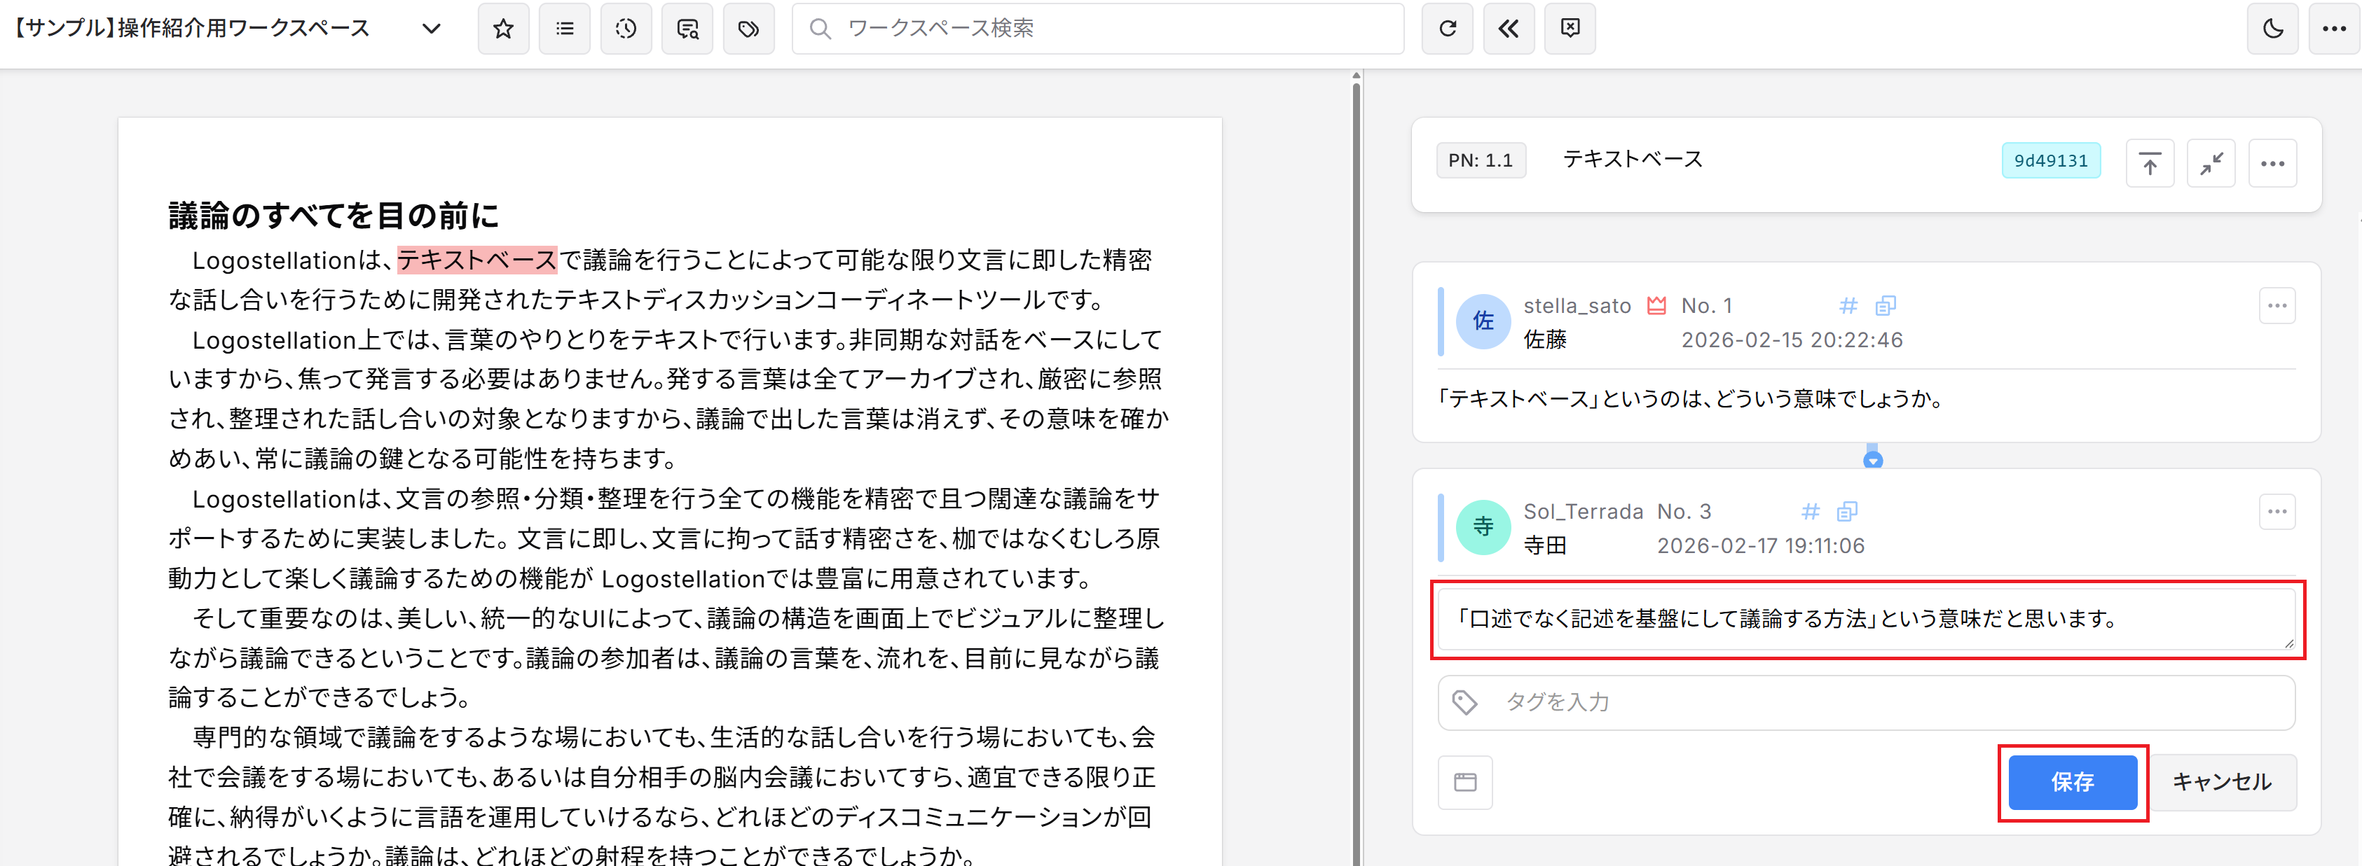This screenshot has width=2362, height=866.
Task: Click the double left chevron icon
Action: (x=1509, y=29)
